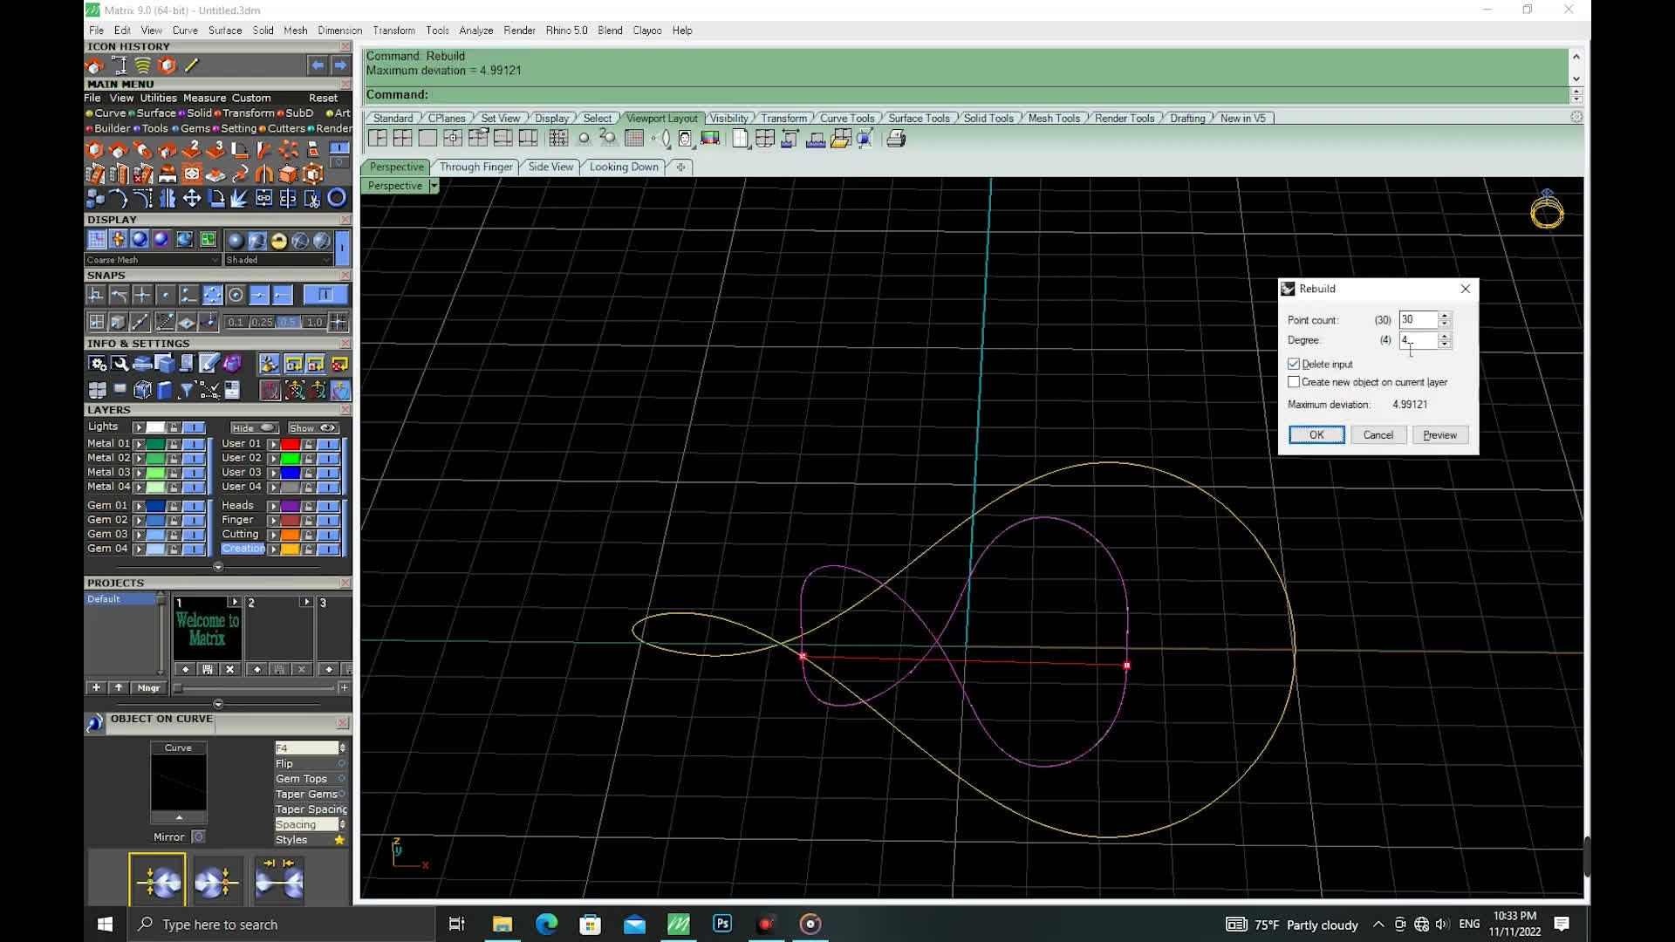
Task: Click the forward arrow in Icon History
Action: pyautogui.click(x=340, y=65)
